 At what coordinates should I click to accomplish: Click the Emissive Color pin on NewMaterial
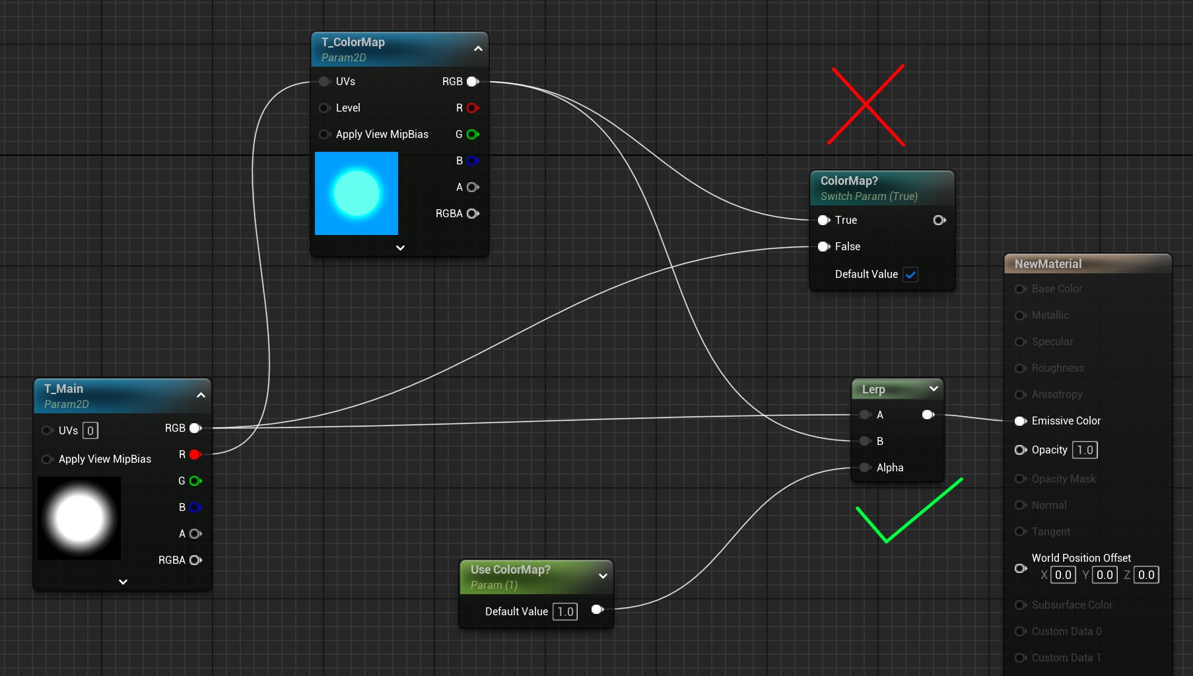coord(1021,421)
